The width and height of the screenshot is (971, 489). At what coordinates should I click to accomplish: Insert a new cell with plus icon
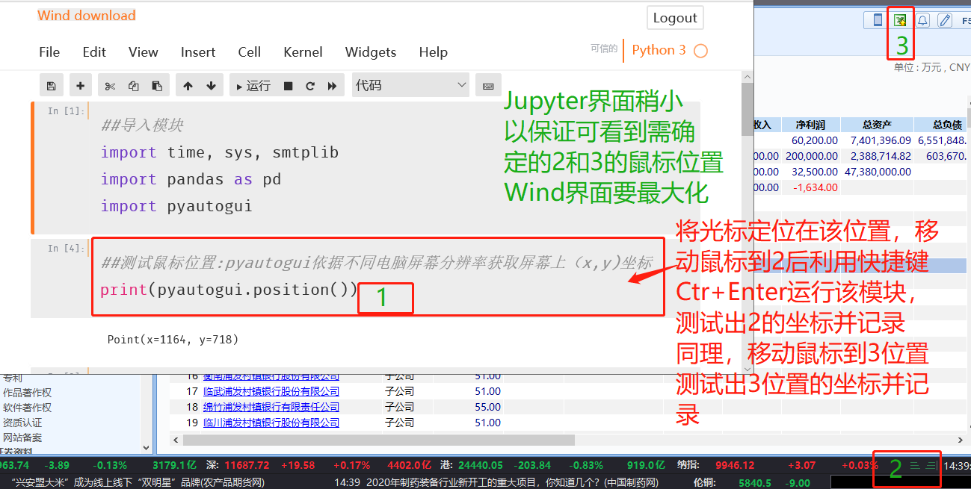pos(80,86)
